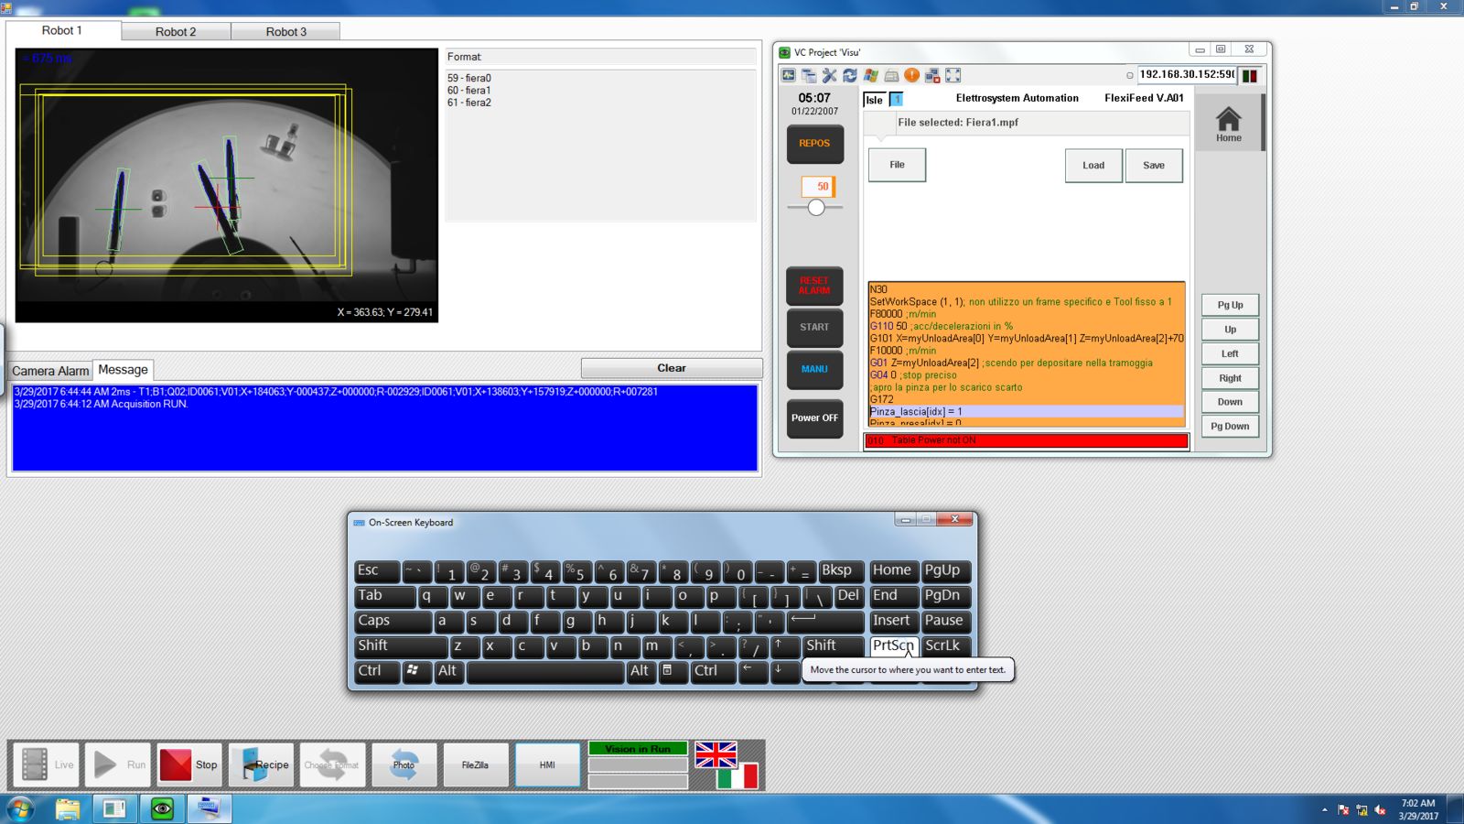Image resolution: width=1464 pixels, height=824 pixels.
Task: Click the fullscreen icon in VC toolbar
Action: (953, 75)
